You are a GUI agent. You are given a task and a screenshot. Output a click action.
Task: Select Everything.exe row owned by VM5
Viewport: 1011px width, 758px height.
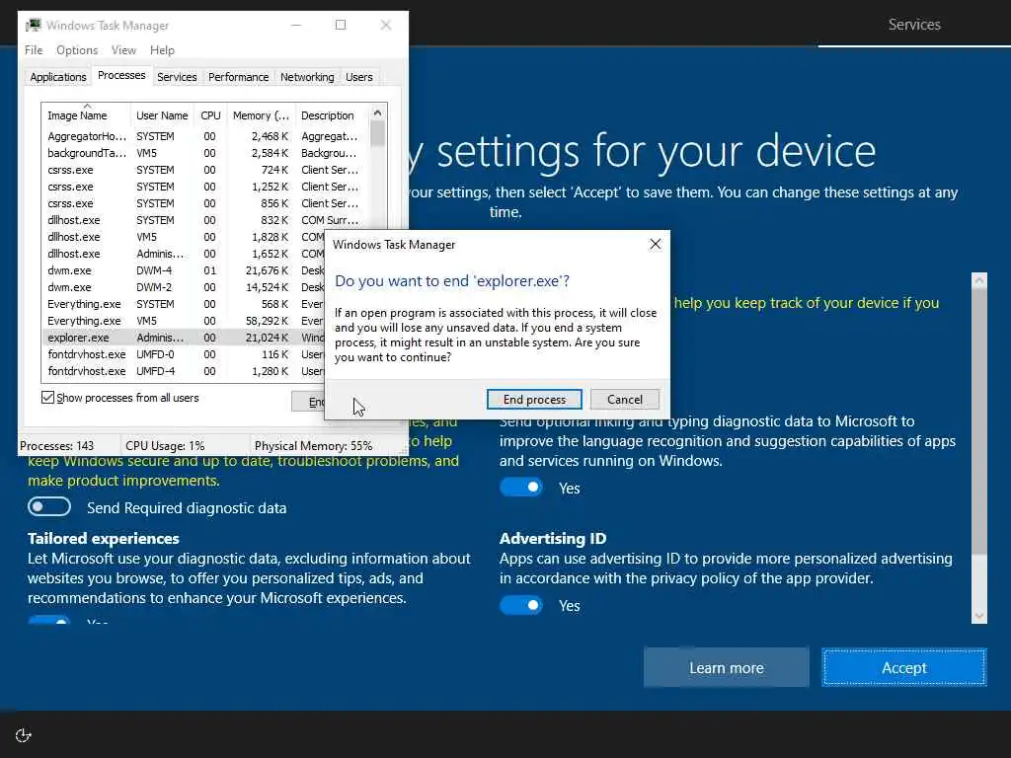pos(183,321)
